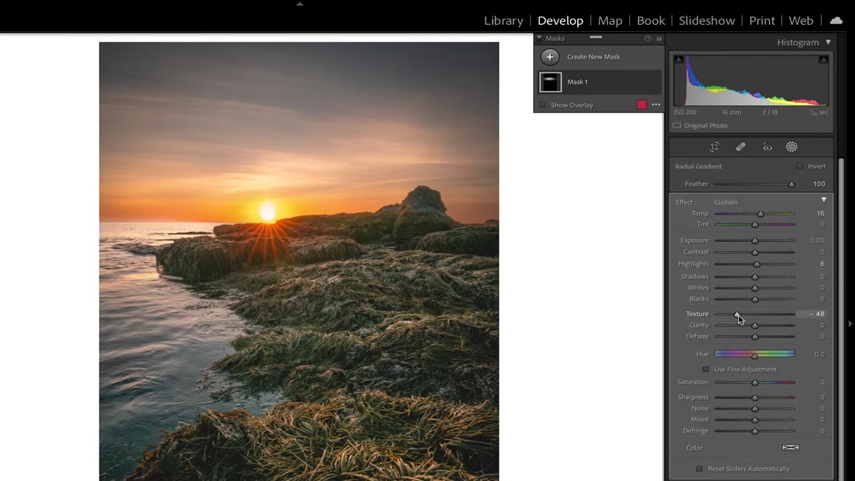Click the Feather value 100

click(819, 184)
